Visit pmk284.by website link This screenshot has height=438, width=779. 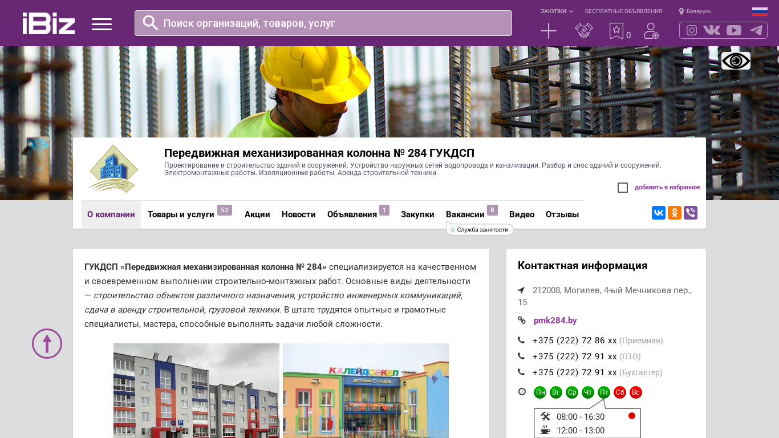[555, 321]
